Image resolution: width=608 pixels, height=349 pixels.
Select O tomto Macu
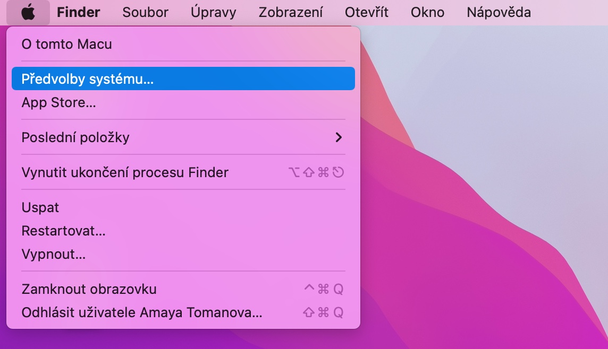(x=66, y=44)
